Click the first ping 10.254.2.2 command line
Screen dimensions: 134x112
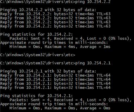coord(55,2)
